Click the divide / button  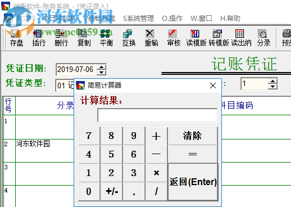click(156, 191)
